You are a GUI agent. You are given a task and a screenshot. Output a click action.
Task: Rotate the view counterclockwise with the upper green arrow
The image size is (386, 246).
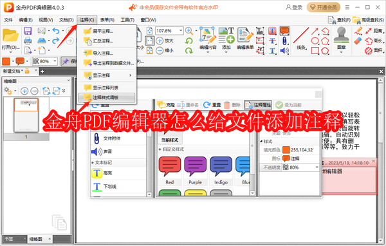pos(188,41)
